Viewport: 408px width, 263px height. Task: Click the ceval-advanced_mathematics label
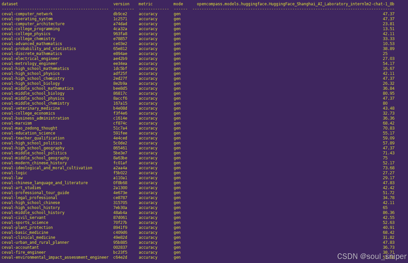pos(32,43)
